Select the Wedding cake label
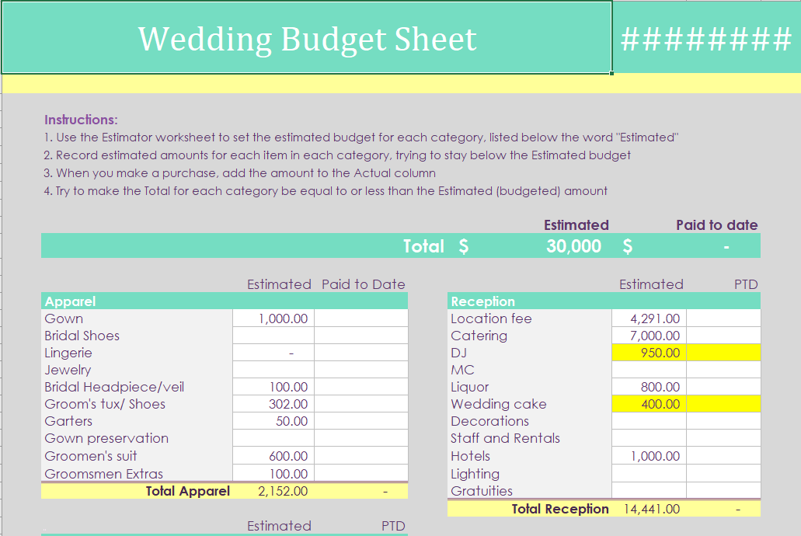The width and height of the screenshot is (801, 536). (499, 404)
